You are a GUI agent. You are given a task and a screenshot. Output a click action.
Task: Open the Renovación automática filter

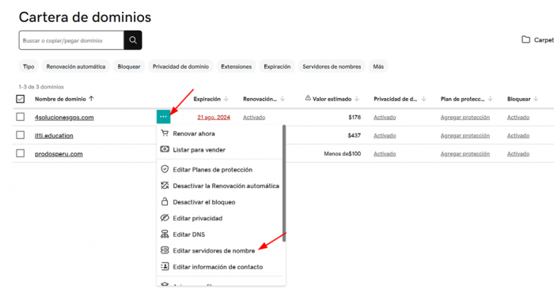tap(76, 66)
